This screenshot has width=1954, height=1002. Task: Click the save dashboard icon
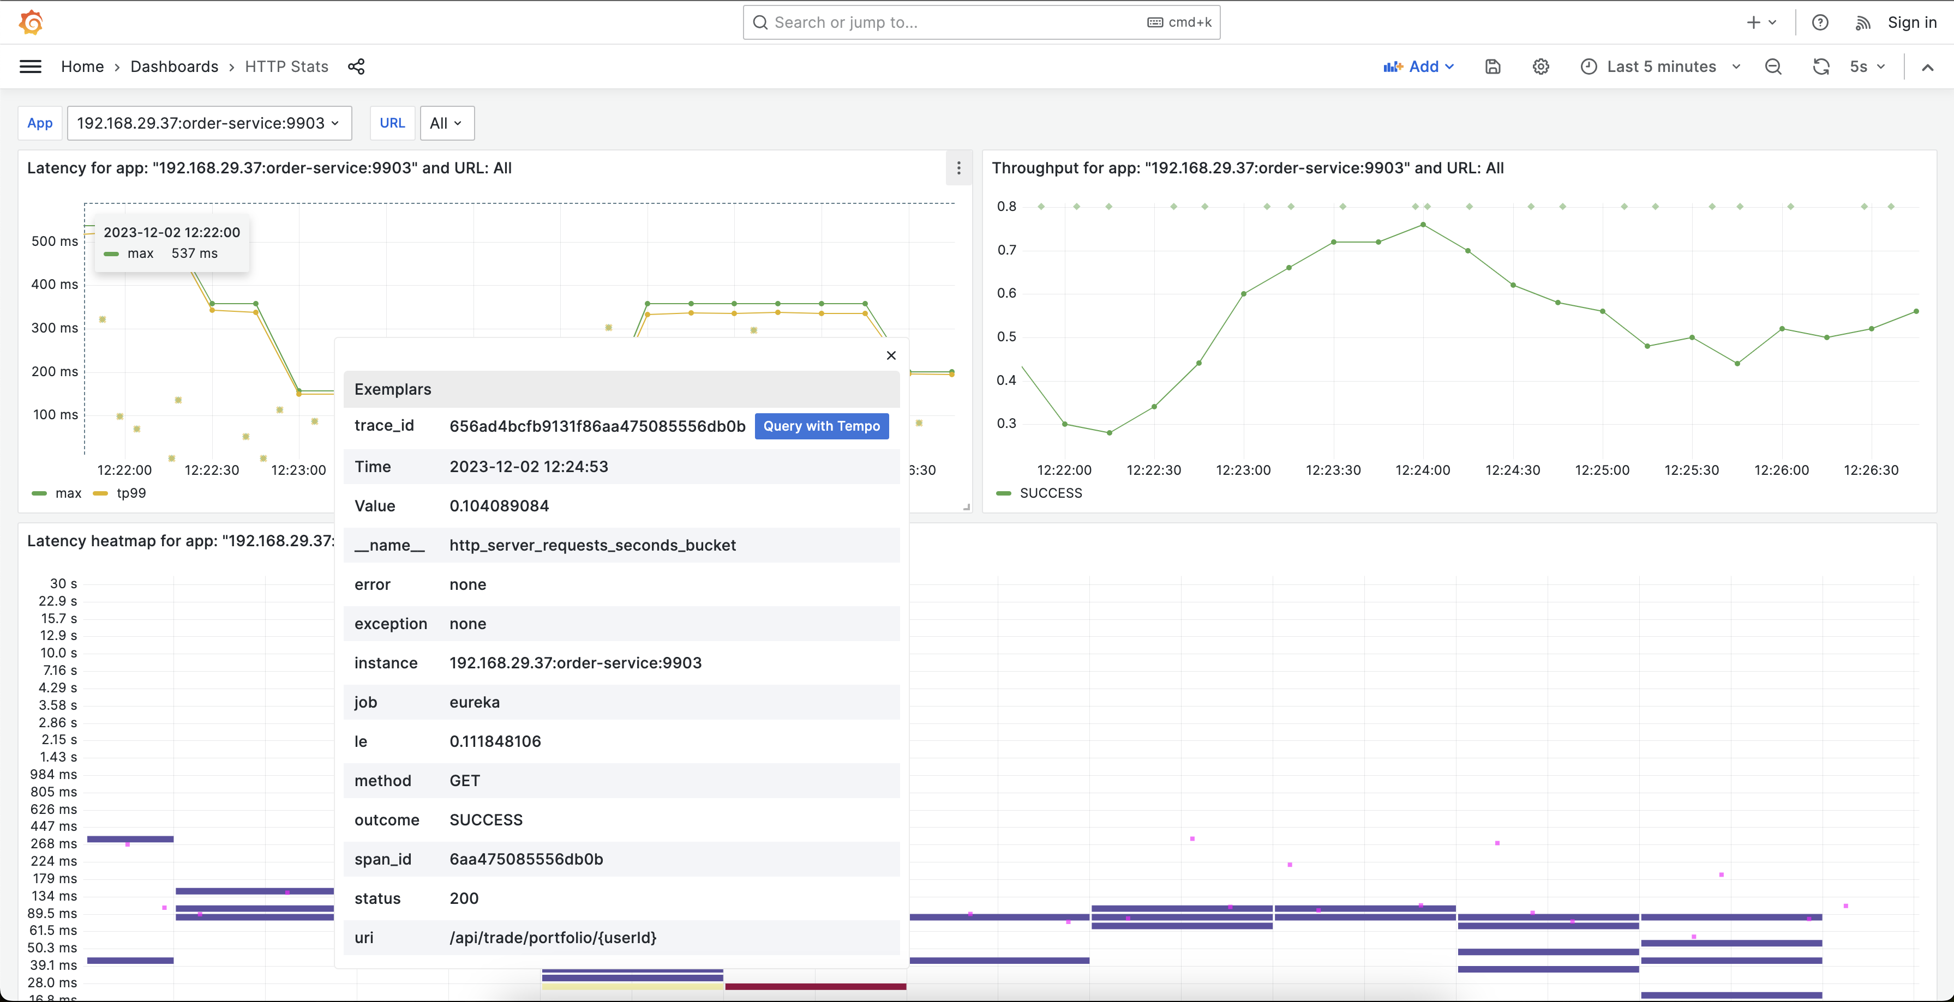pos(1492,67)
